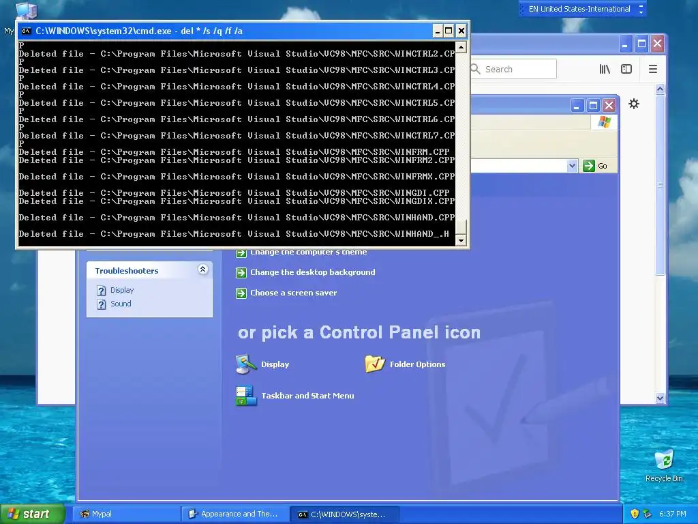Open the Display troubleshooter link

pyautogui.click(x=122, y=290)
